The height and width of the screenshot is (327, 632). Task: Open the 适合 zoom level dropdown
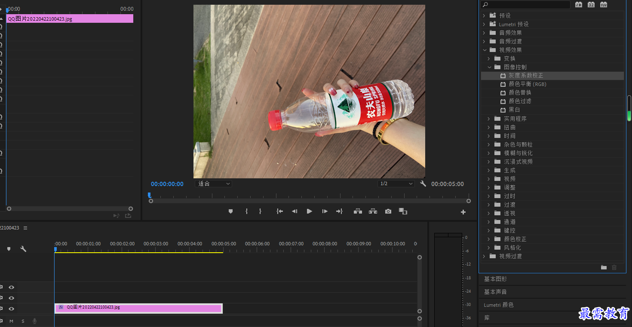(213, 183)
